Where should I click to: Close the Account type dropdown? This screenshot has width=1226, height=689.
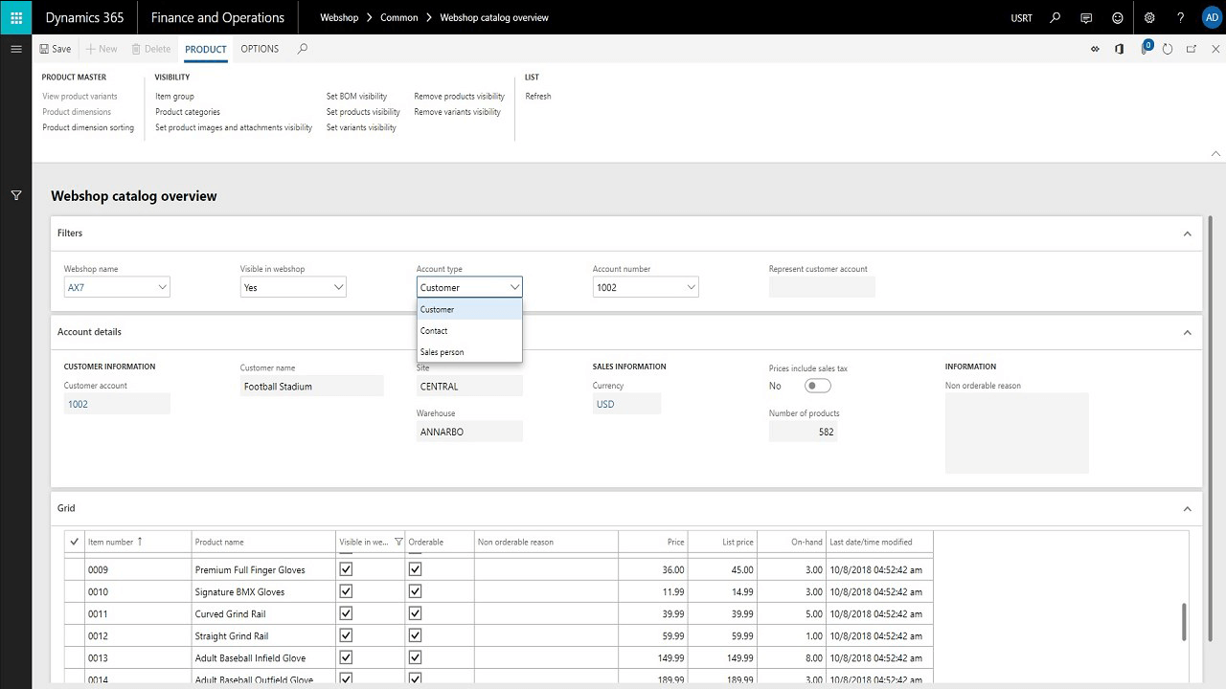[x=514, y=287]
